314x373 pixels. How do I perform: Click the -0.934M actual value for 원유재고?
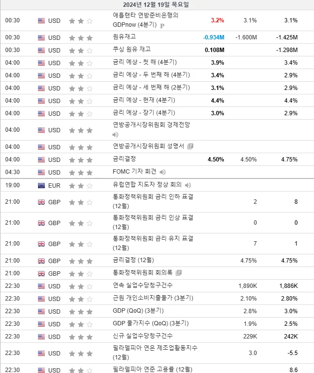pyautogui.click(x=214, y=37)
